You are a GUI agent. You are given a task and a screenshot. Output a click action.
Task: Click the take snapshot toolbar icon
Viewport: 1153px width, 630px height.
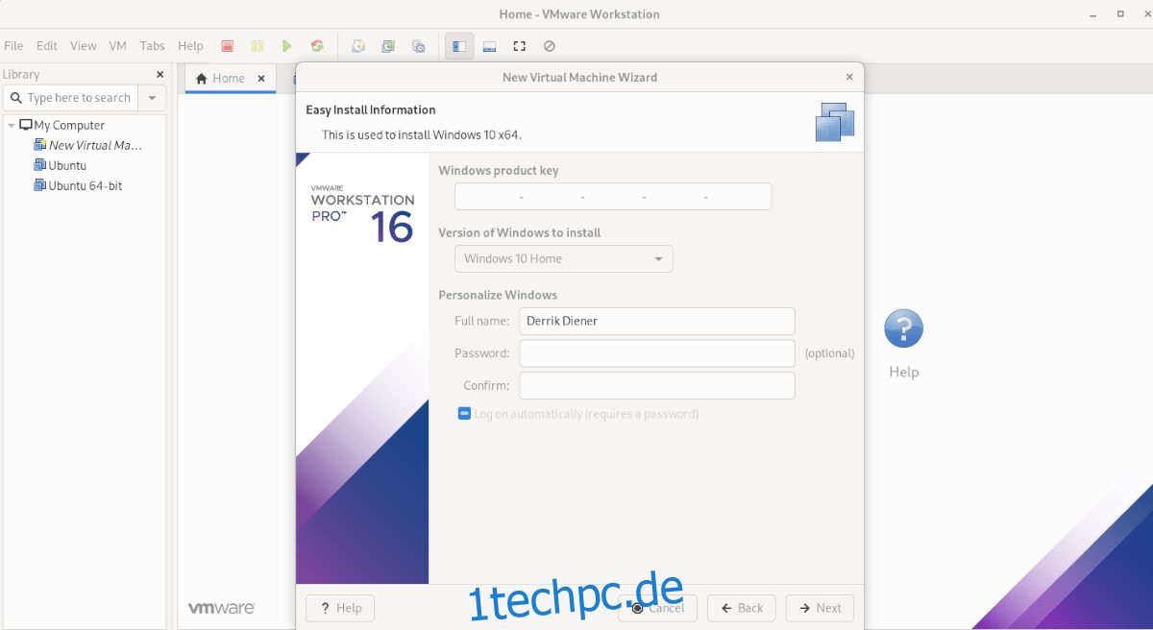(358, 45)
